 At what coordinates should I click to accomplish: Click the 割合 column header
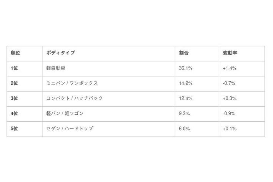tap(184, 53)
